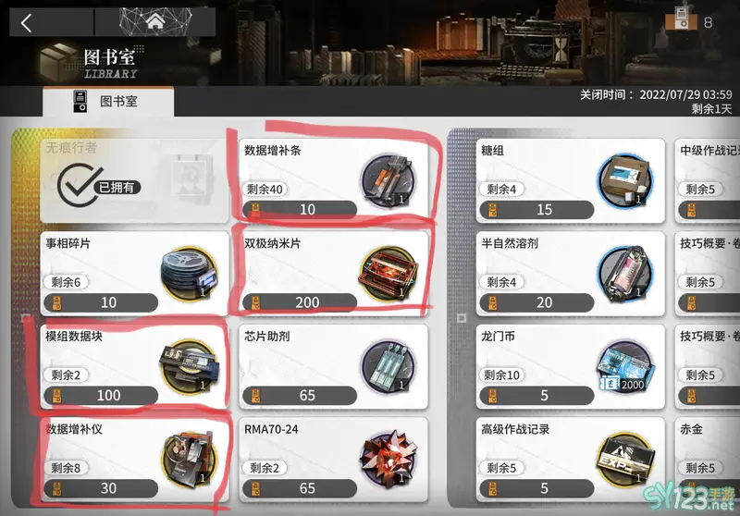
Task: Tap the RMA70-24 crystal icon
Action: point(388,459)
